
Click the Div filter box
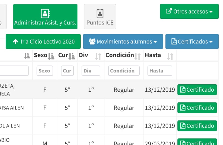[91, 71]
